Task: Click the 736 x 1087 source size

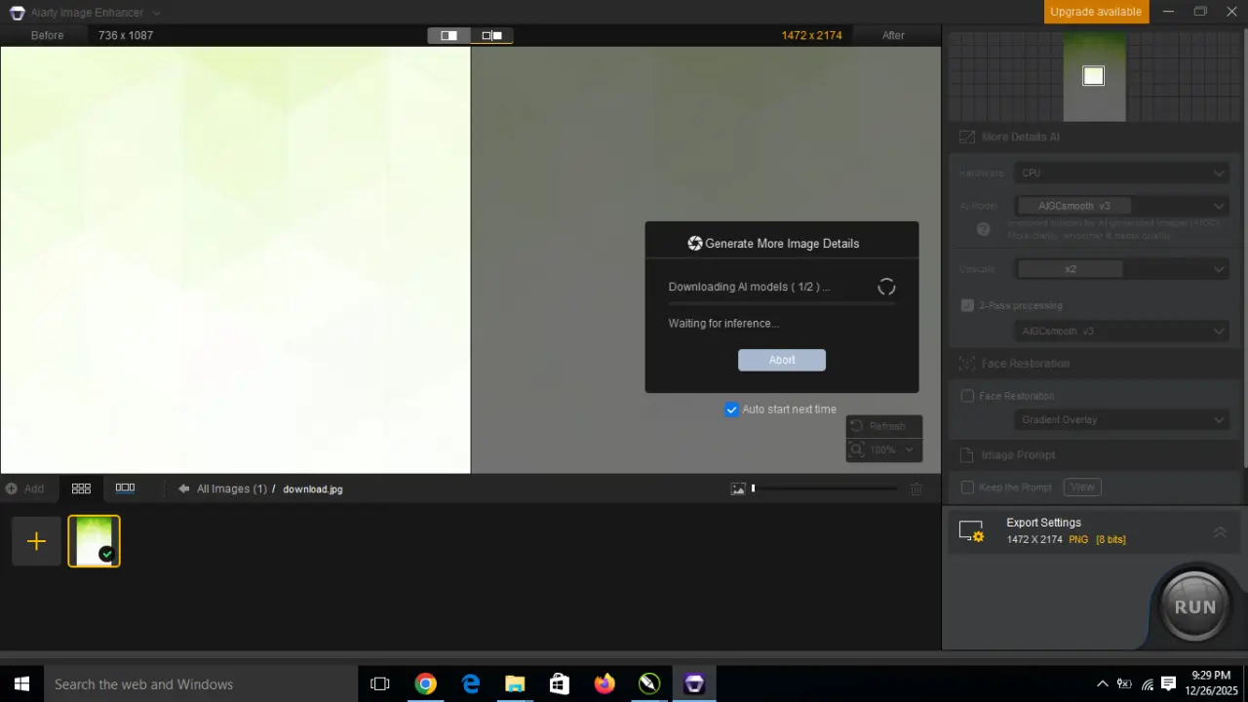Action: (126, 35)
